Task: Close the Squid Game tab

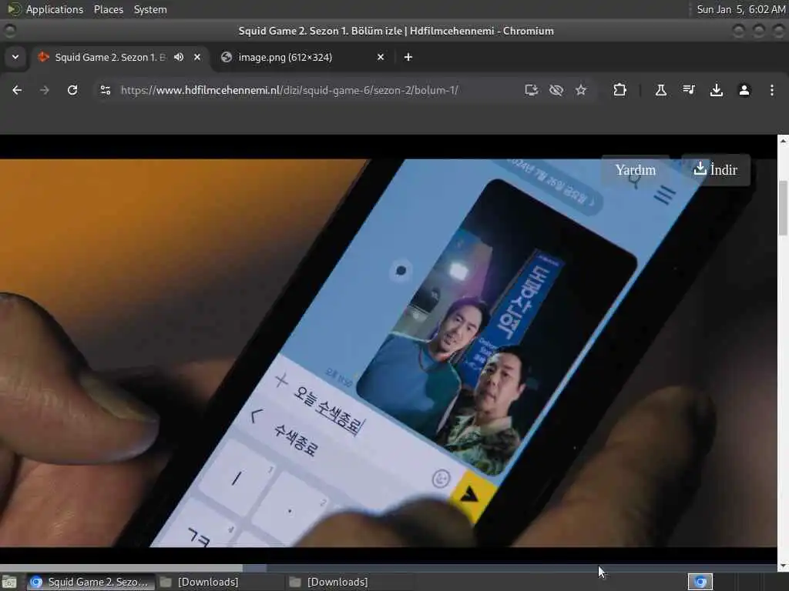Action: click(197, 57)
